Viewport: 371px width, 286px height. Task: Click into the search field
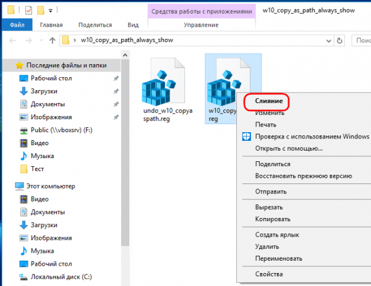point(361,40)
